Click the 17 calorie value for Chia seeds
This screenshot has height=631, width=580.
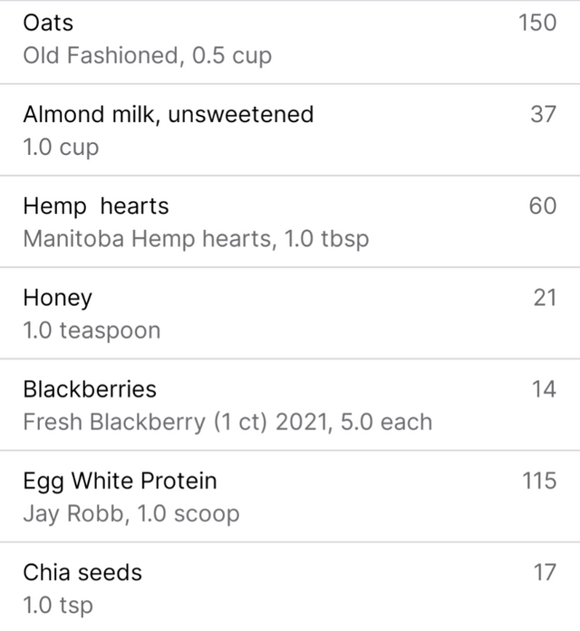tap(545, 572)
